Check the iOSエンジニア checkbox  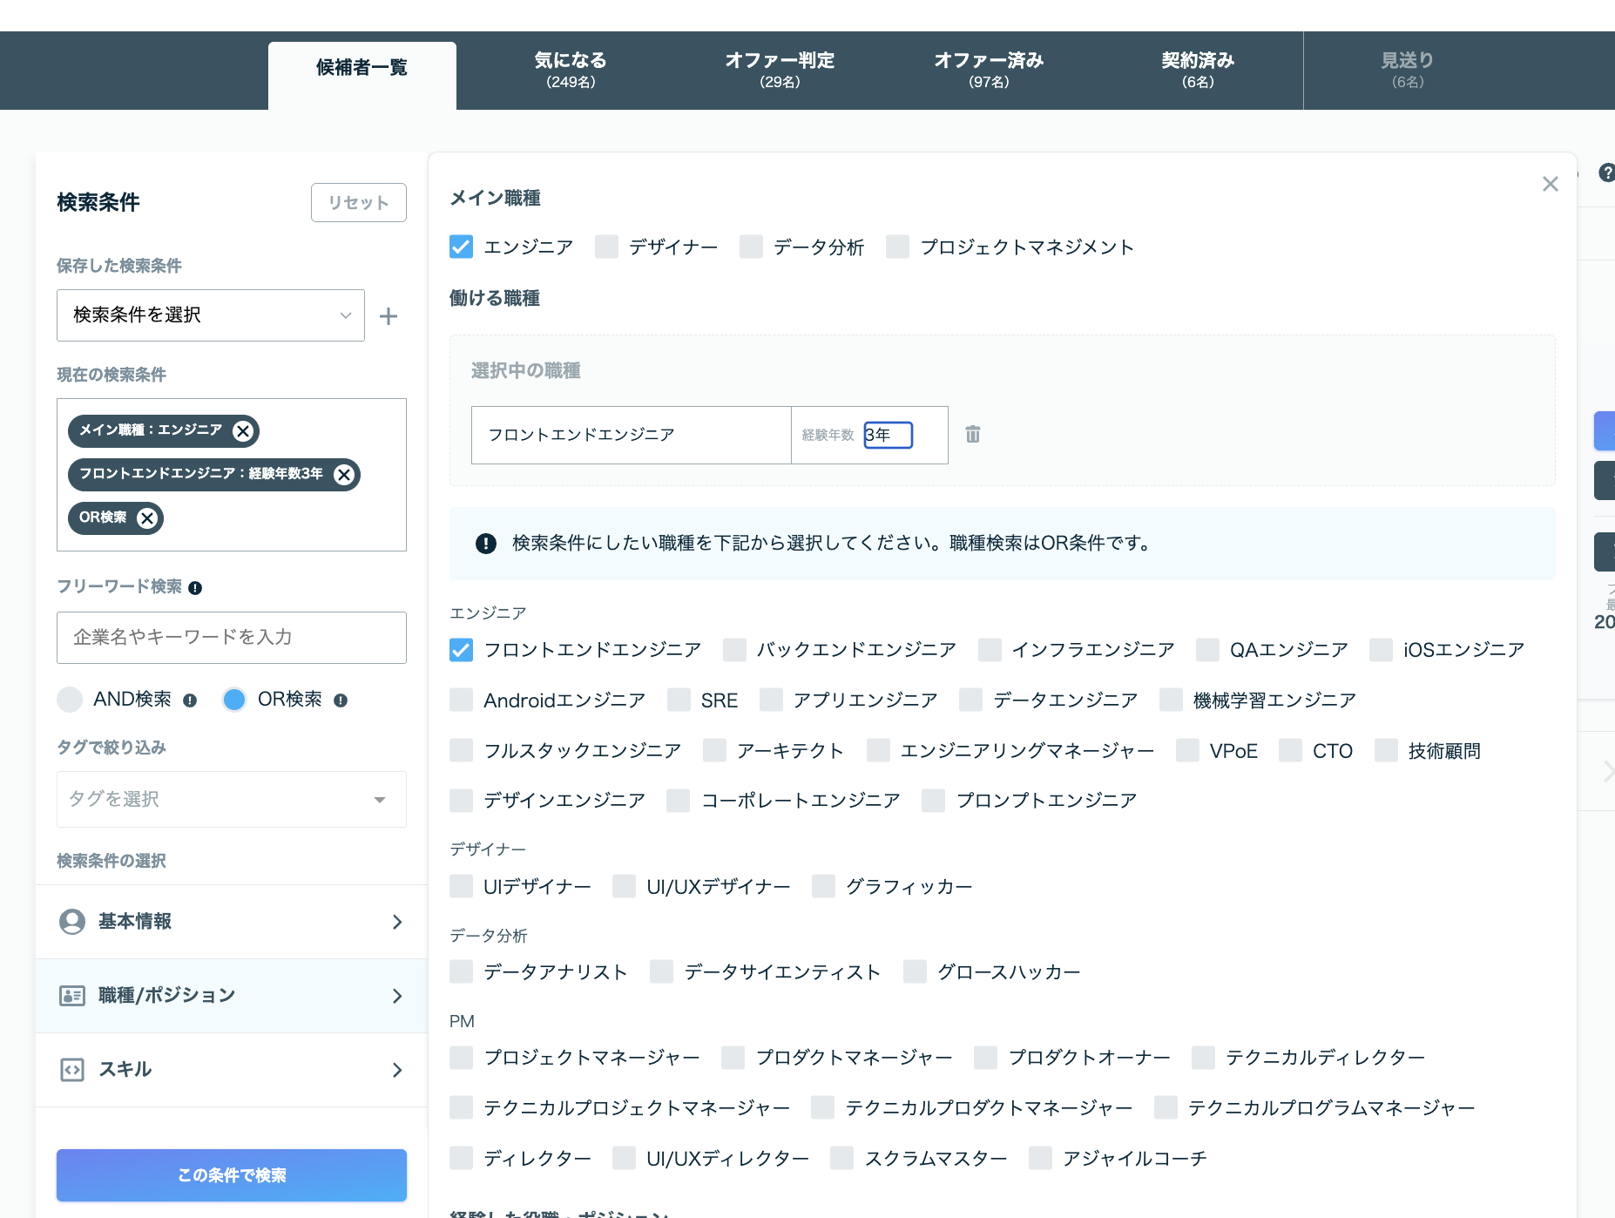coord(1381,650)
